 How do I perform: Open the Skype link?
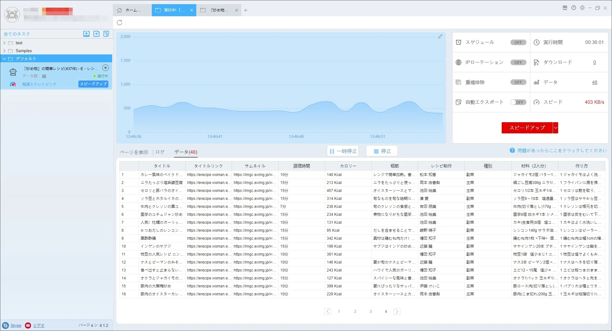(x=16, y=326)
